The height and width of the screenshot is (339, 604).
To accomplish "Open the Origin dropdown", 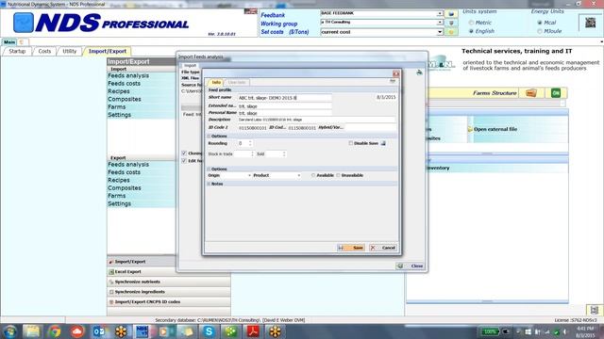I will 249,175.
